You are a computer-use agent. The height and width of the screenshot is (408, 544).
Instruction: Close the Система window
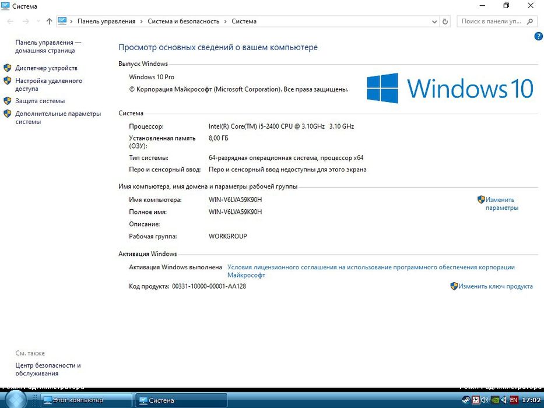[531, 6]
